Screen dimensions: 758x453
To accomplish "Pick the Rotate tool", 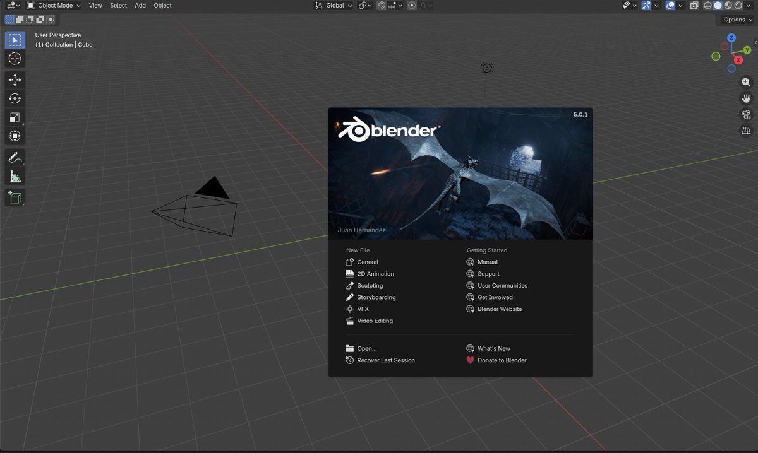I will click(x=15, y=98).
